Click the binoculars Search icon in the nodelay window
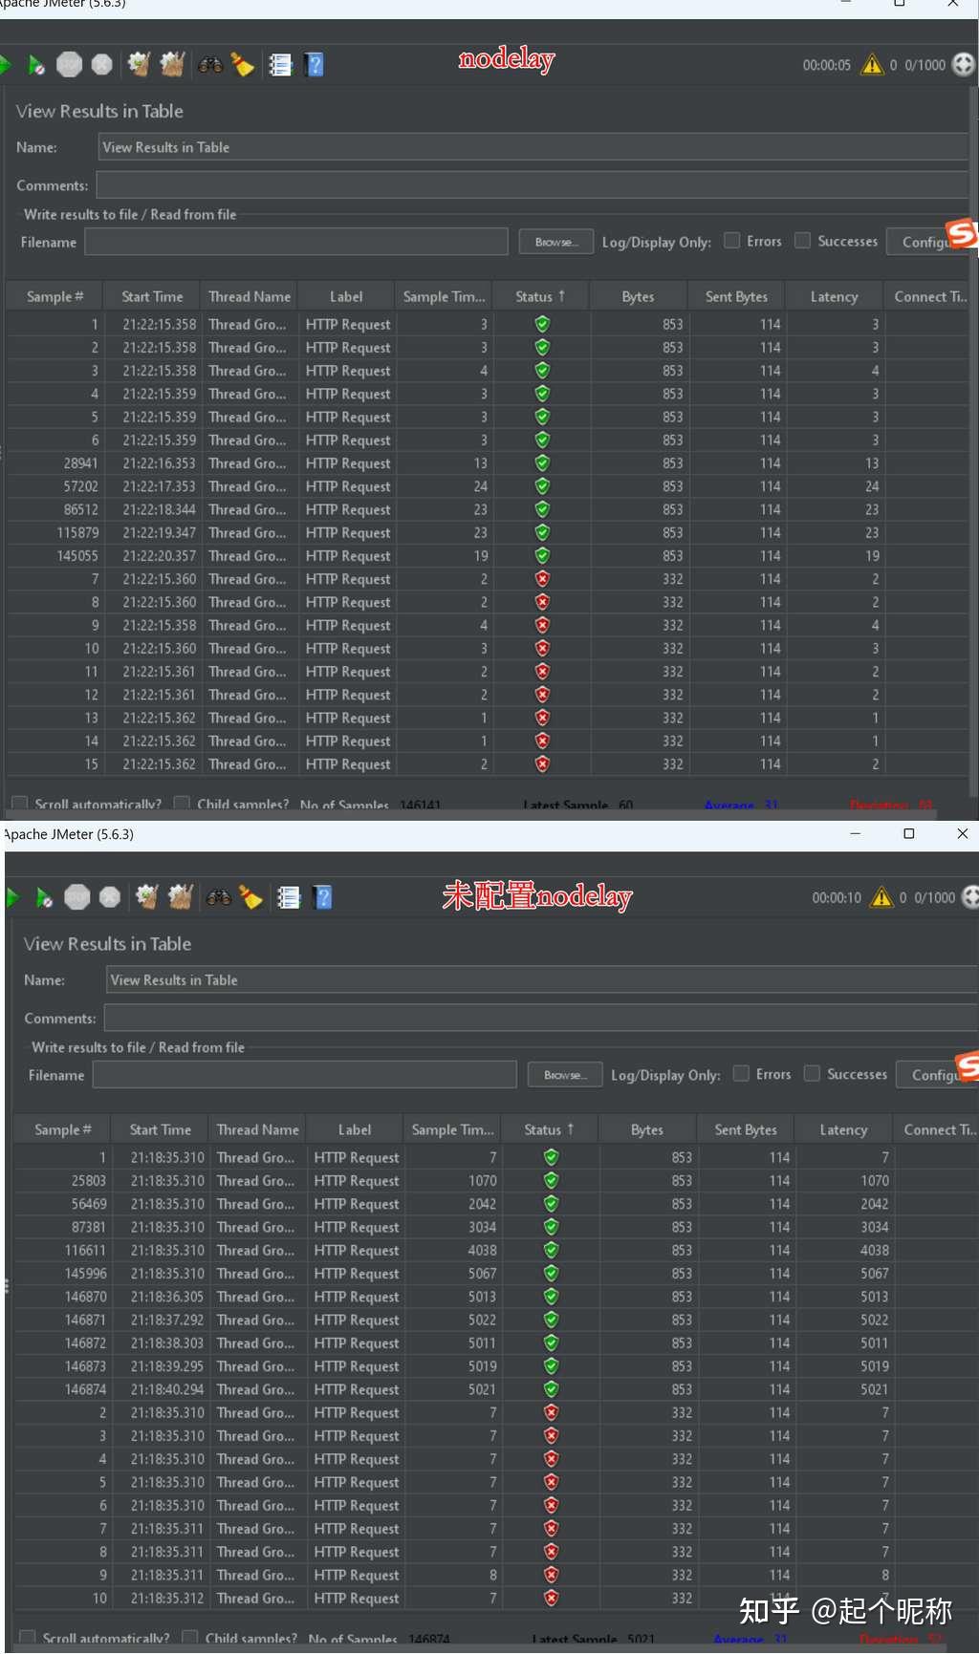Image resolution: width=979 pixels, height=1654 pixels. pyautogui.click(x=210, y=65)
